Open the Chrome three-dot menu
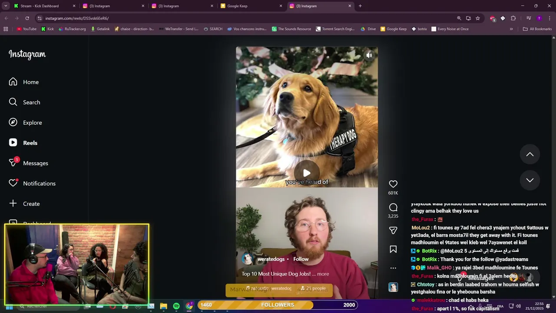This screenshot has width=556, height=313. (x=549, y=18)
